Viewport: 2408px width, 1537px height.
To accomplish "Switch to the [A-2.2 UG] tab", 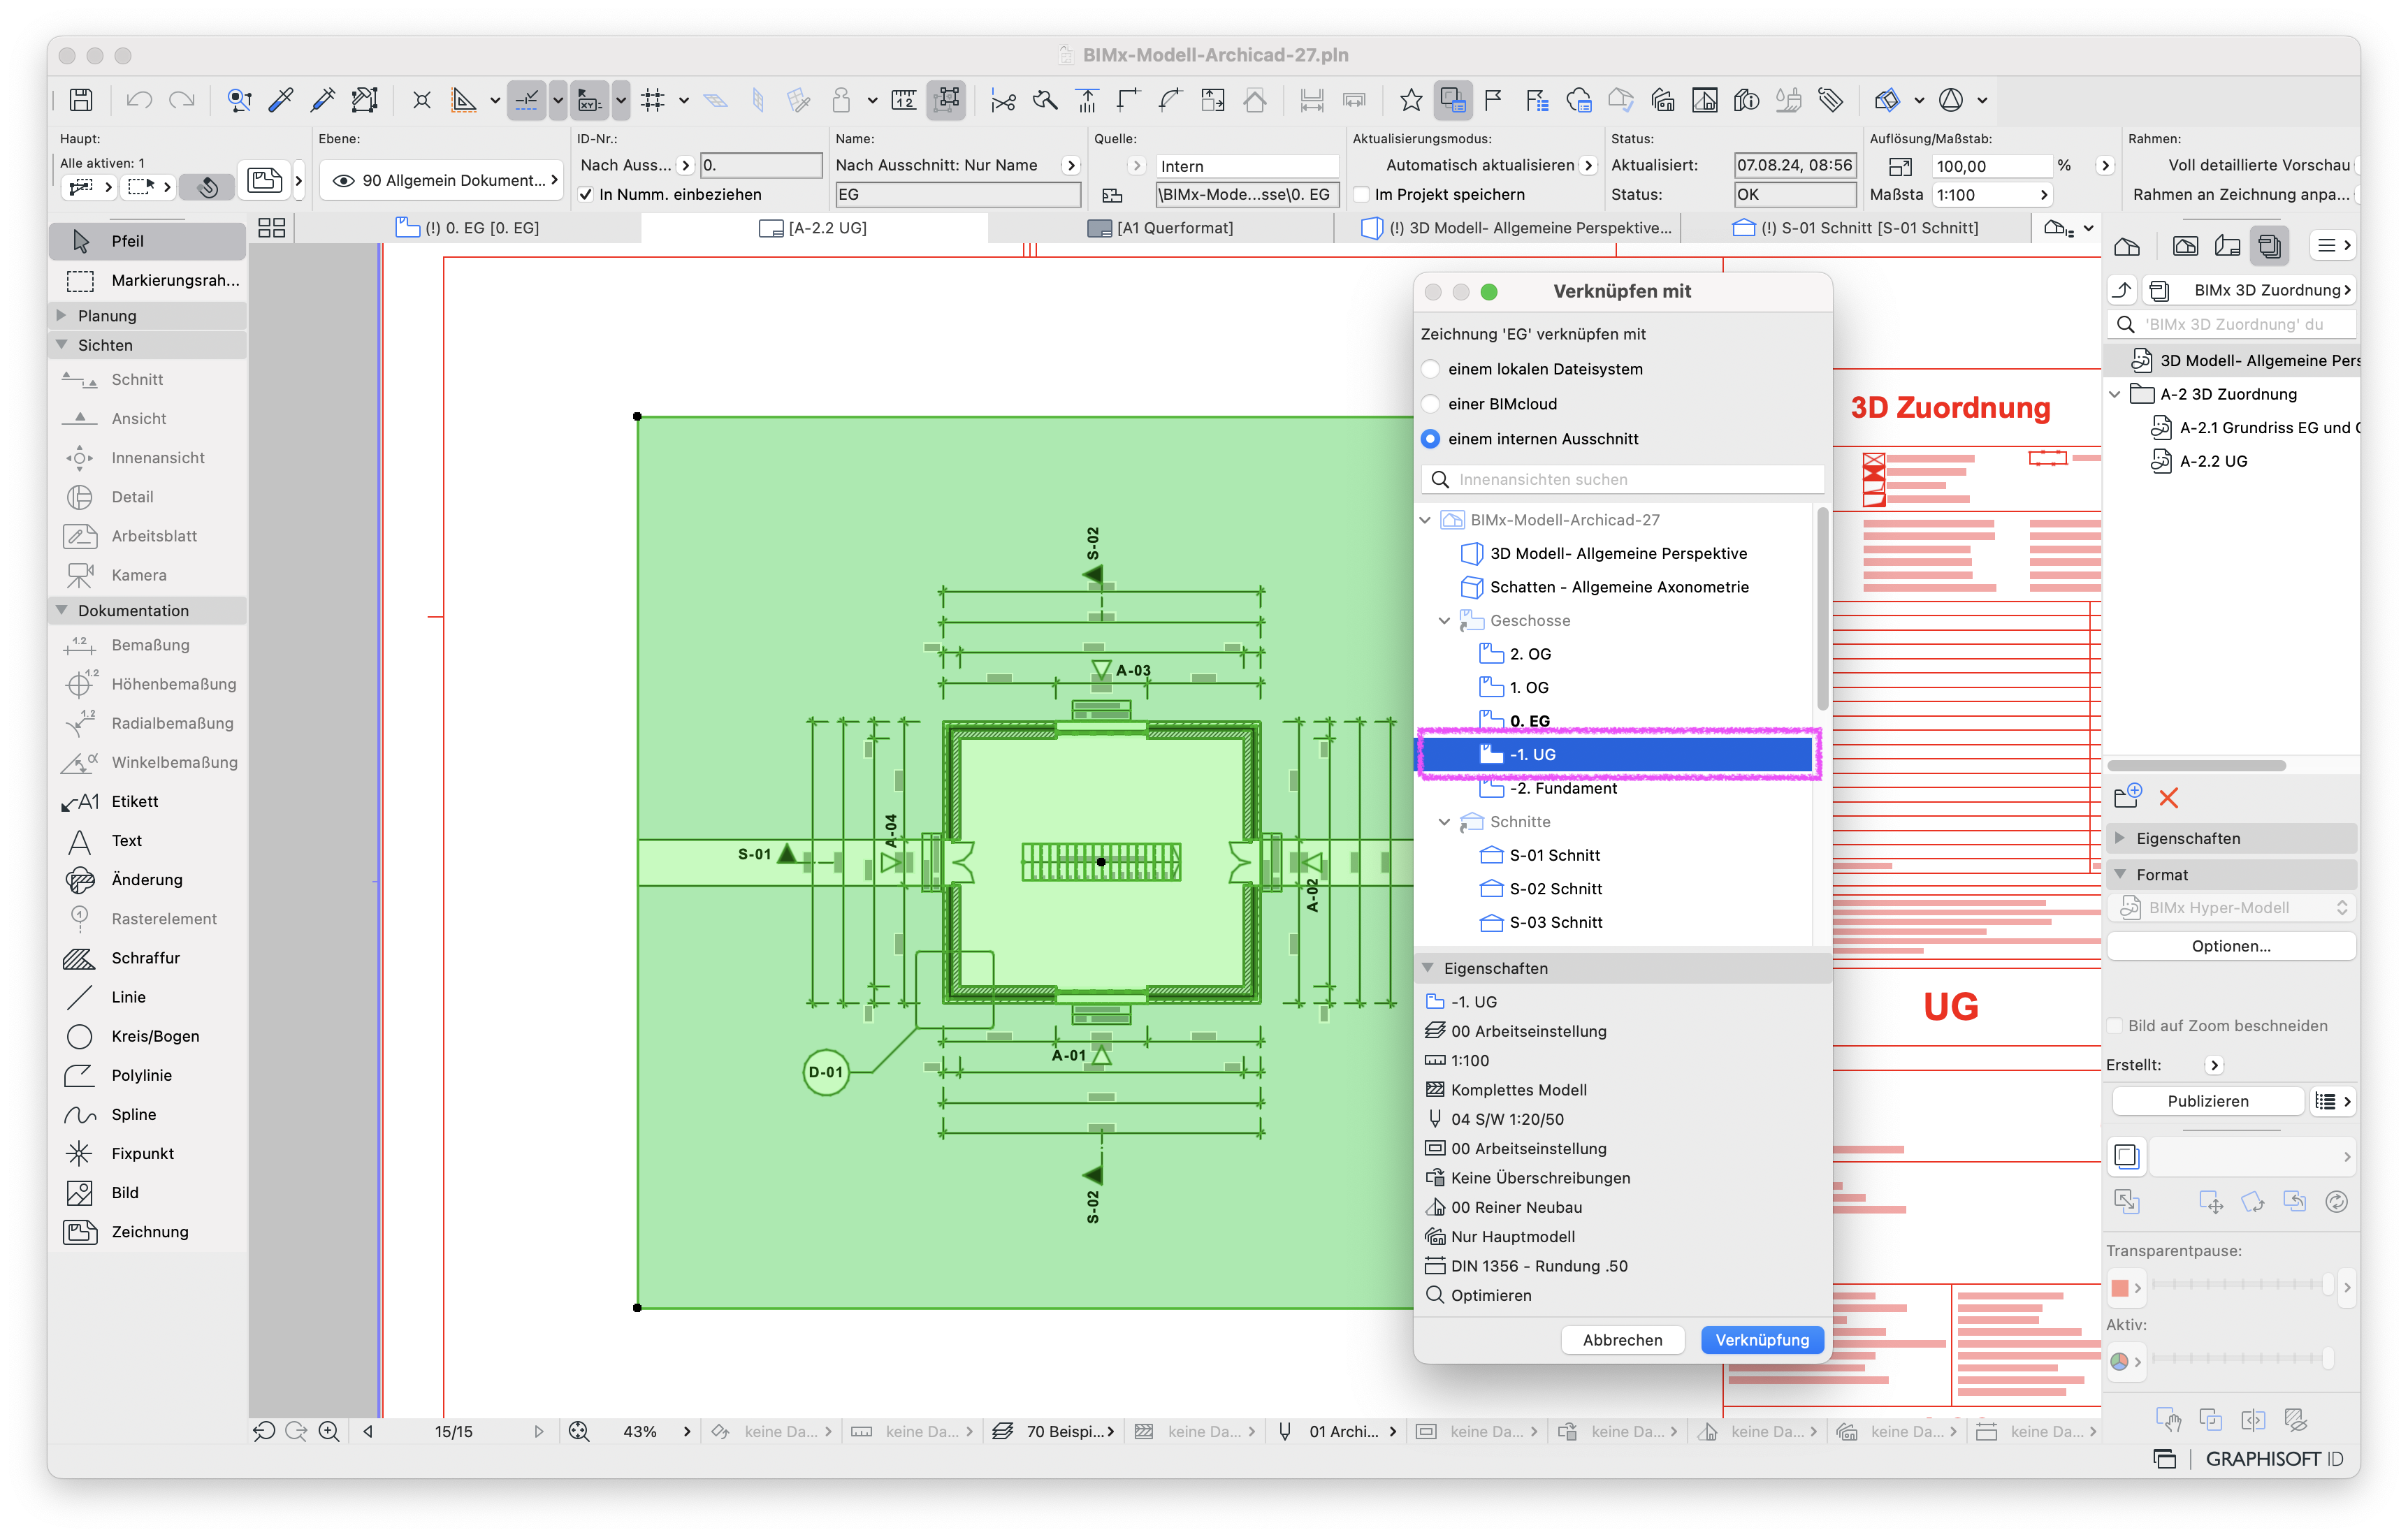I will pyautogui.click(x=813, y=228).
